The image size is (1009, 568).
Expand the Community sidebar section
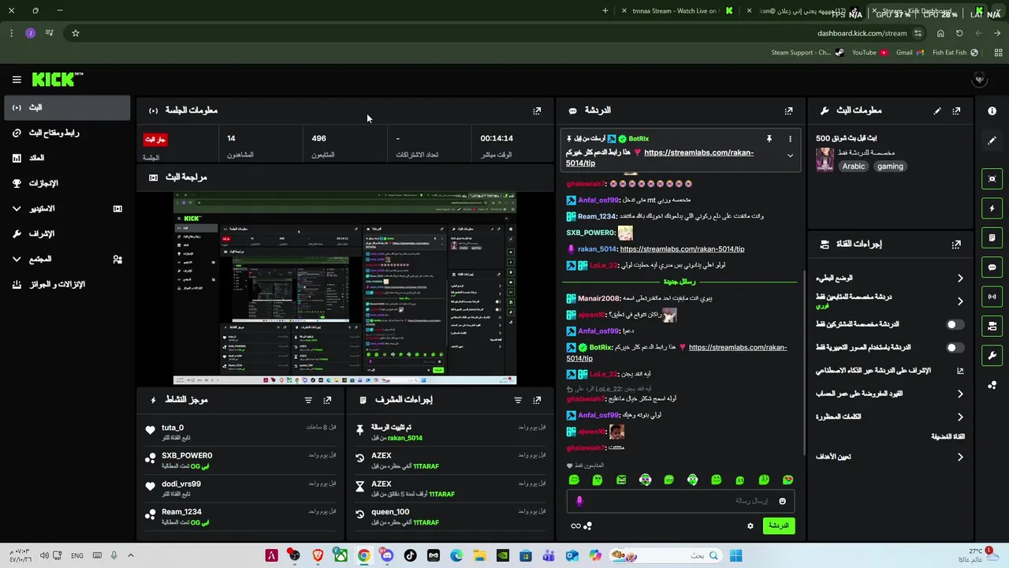(x=67, y=259)
